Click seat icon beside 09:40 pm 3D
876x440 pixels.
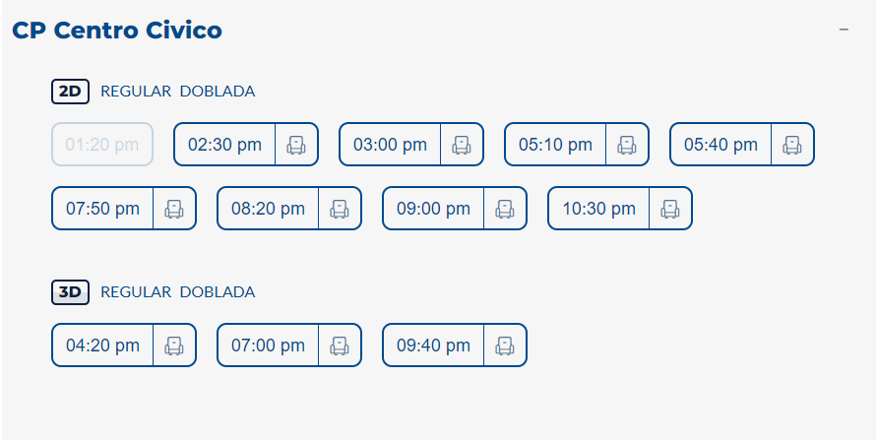point(505,345)
